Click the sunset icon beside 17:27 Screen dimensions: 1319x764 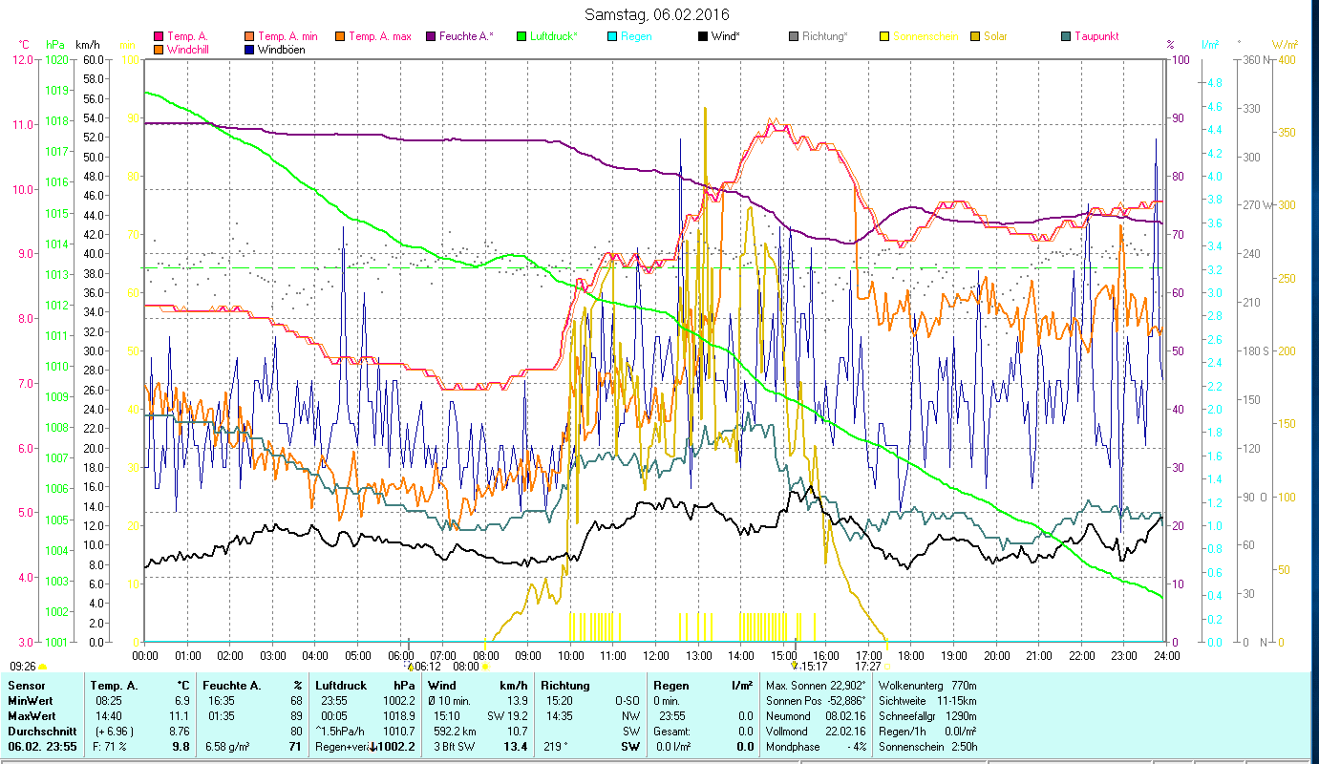click(886, 667)
